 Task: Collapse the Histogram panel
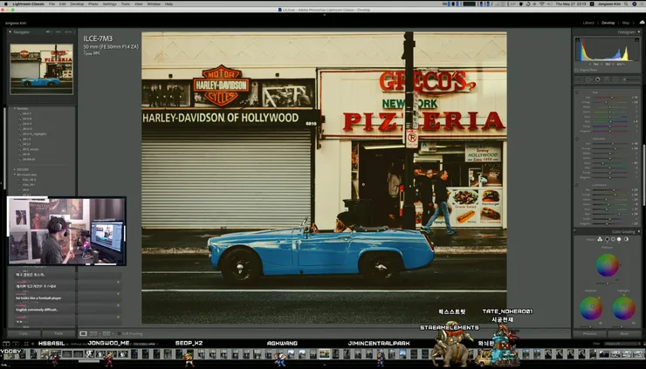pos(639,31)
